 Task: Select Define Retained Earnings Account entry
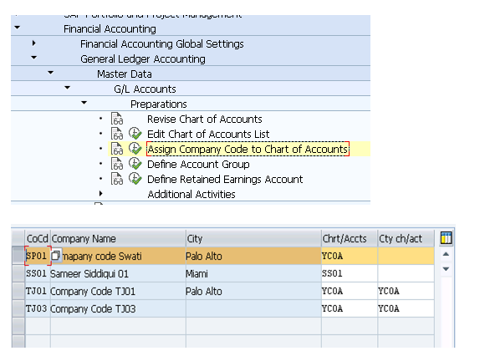pos(225,179)
